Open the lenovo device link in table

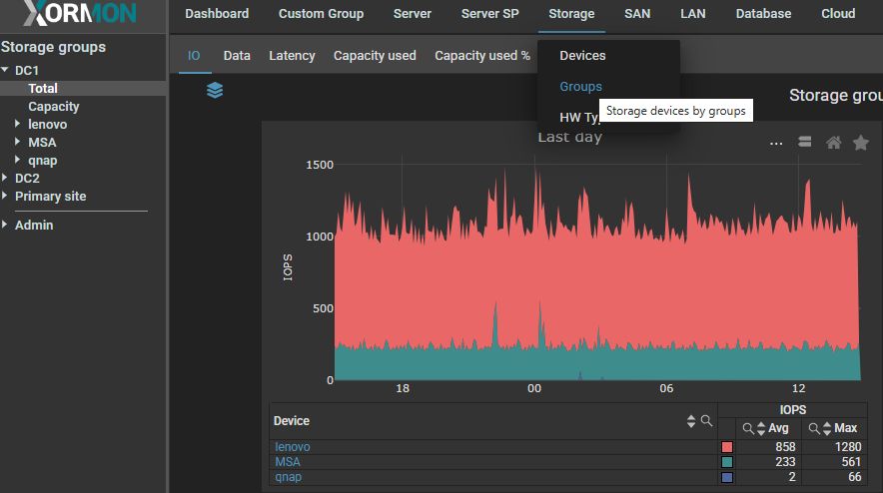click(293, 447)
